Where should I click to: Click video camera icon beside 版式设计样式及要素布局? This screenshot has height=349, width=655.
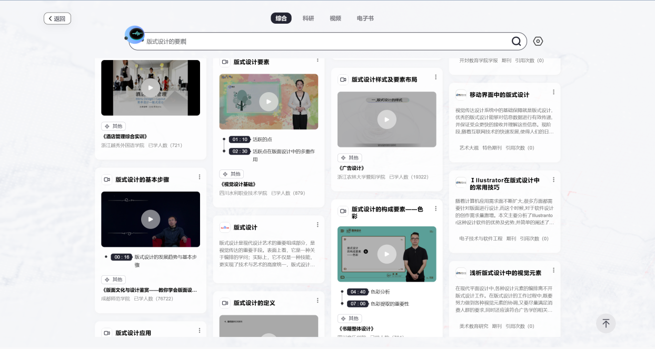343,79
